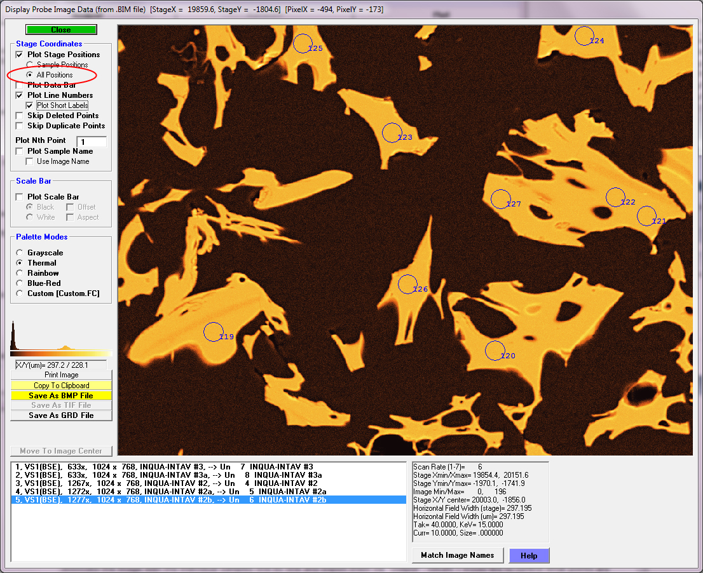
Task: Toggle the Plot Data Bar checkbox
Action: coord(20,85)
